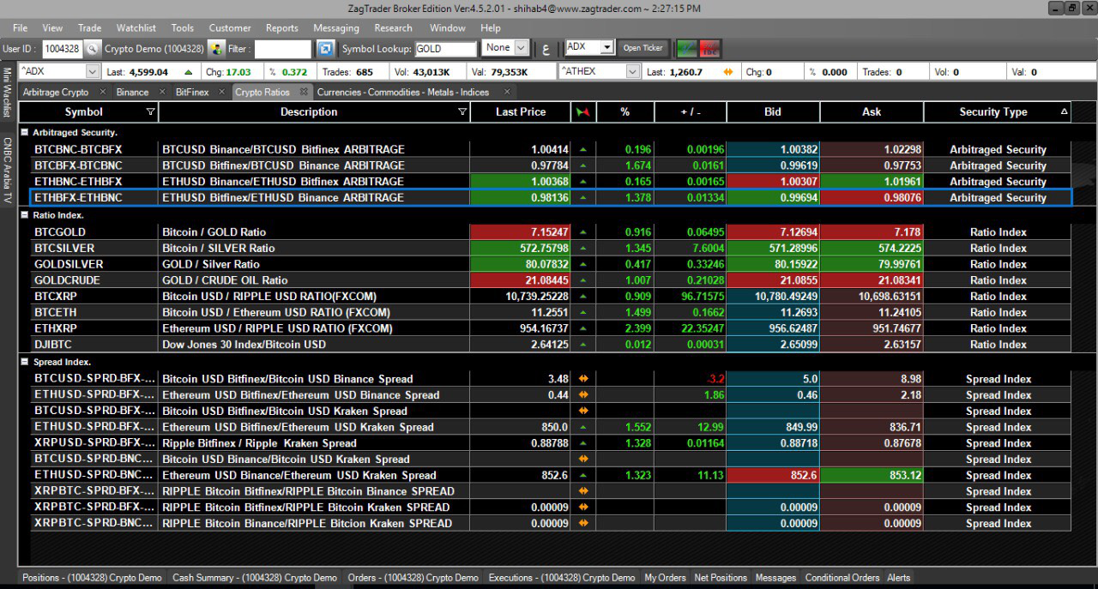Select the BTCBNC-BTCBFX symbol row
Screen dimensions: 1098x589
(x=552, y=149)
